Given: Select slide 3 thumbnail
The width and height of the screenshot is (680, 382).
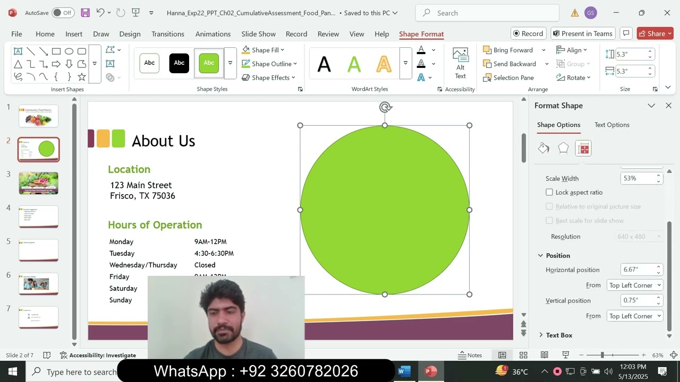Looking at the screenshot, I should pos(39,183).
